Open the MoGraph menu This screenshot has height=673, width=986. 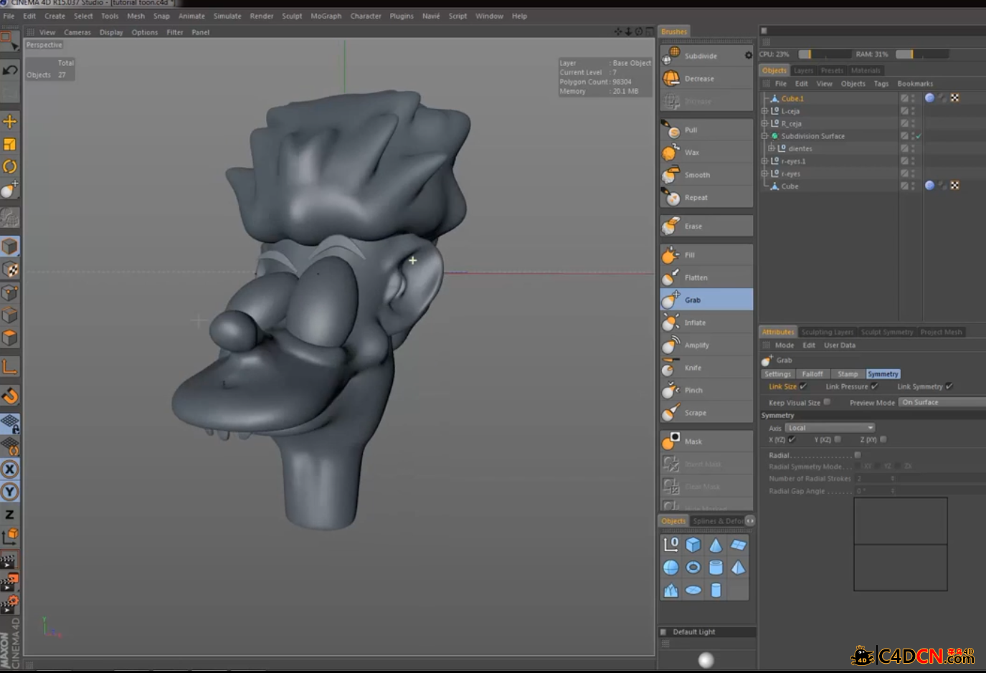[x=326, y=16]
